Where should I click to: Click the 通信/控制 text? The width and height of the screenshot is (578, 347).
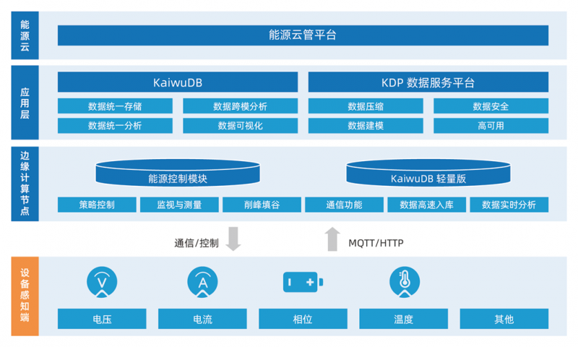(x=197, y=243)
